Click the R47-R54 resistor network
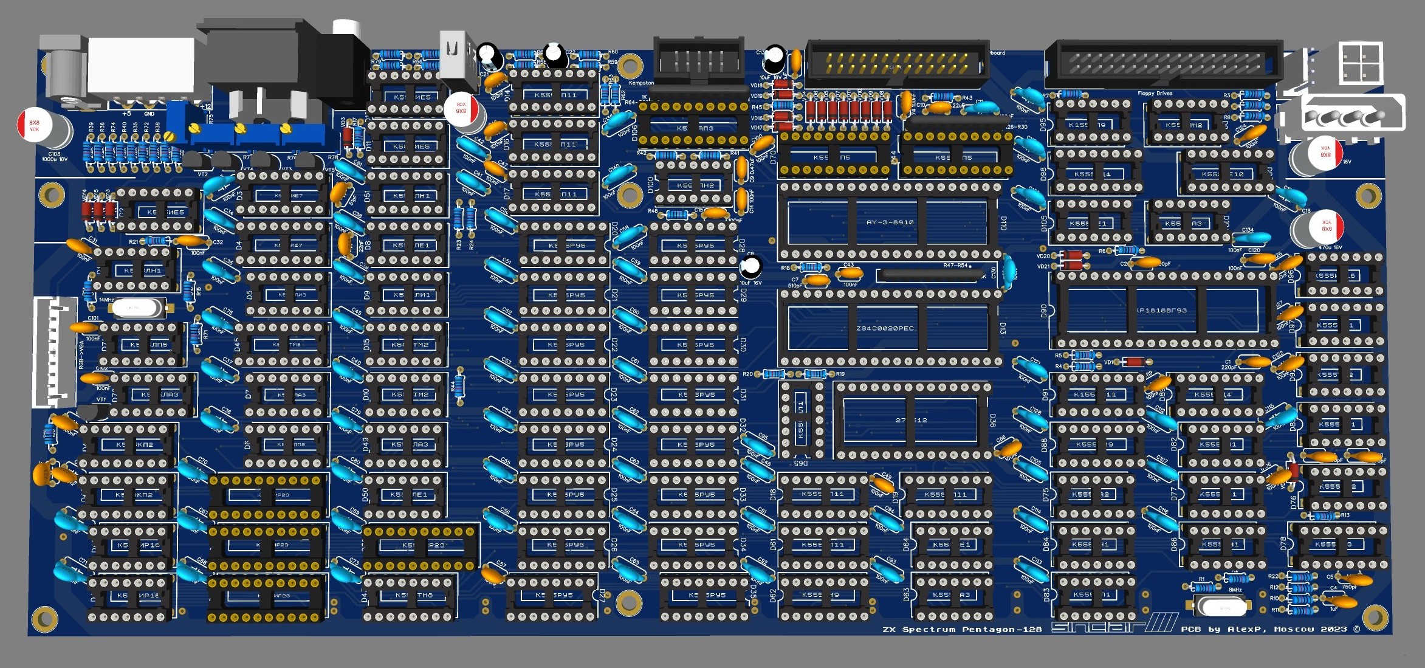Image resolution: width=1425 pixels, height=668 pixels. 931,275
